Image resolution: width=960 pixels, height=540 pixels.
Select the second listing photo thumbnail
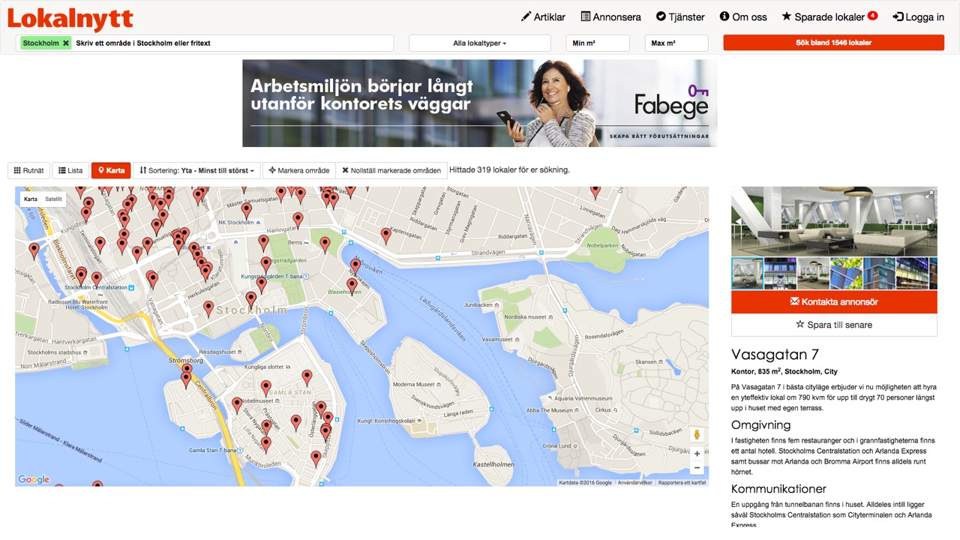tap(780, 274)
